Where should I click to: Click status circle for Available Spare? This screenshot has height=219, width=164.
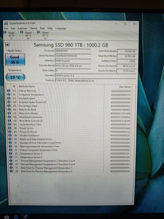9,98
